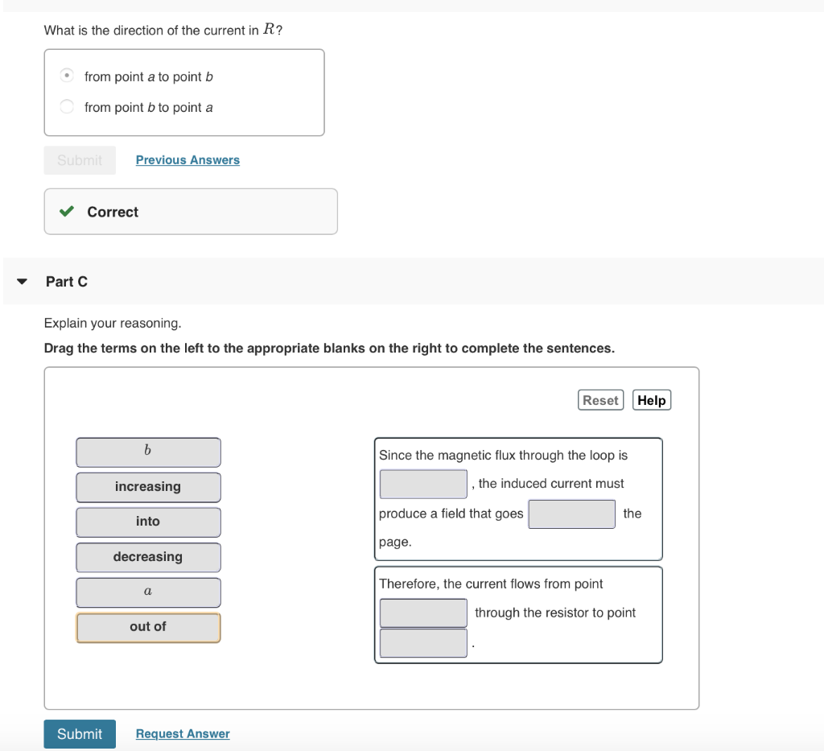Click the blank before 'the page'
The width and height of the screenshot is (824, 751).
(571, 514)
